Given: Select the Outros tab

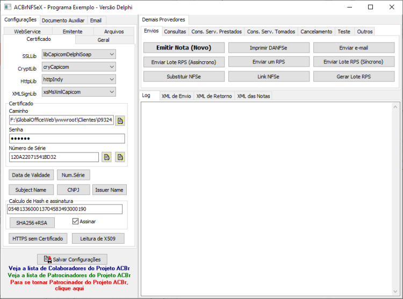Looking at the screenshot, I should click(x=364, y=32).
